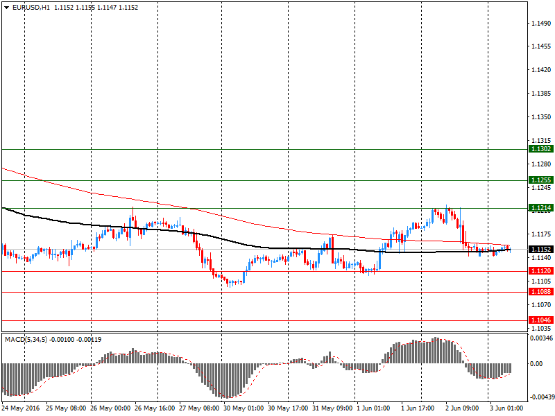Select the MACD(5,34,5) indicator label
Screen dimensions: 555x416
click(x=26, y=340)
